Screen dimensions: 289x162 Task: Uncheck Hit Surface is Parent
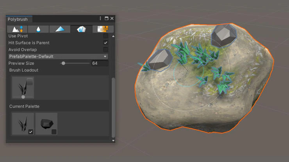pyautogui.click(x=105, y=43)
